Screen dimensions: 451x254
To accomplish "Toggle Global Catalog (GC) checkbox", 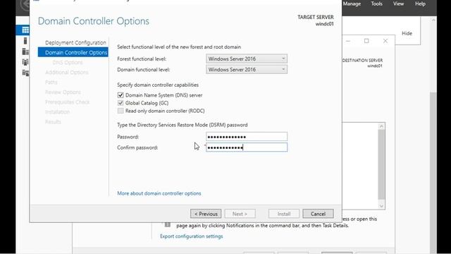I will coord(121,103).
